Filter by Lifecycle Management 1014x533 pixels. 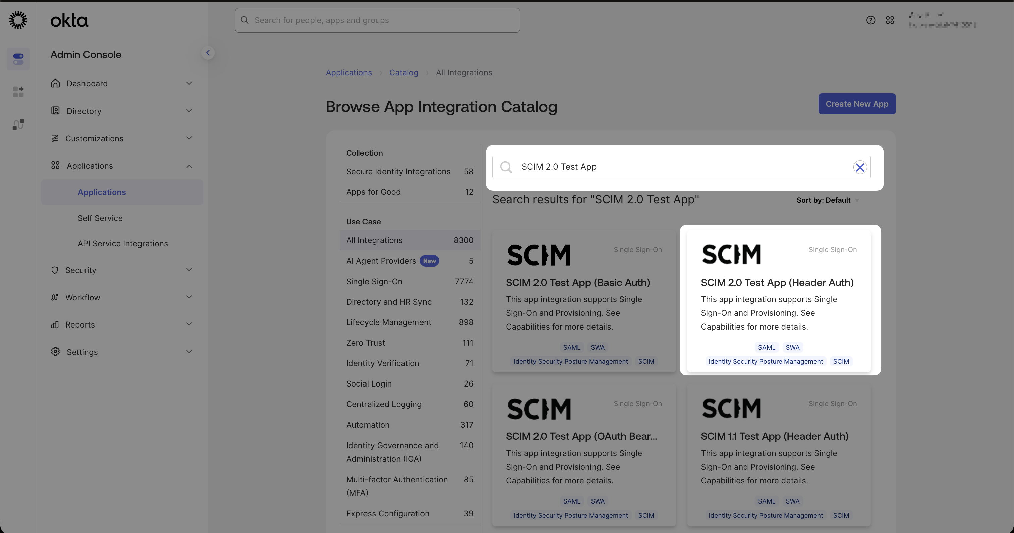tap(410, 322)
